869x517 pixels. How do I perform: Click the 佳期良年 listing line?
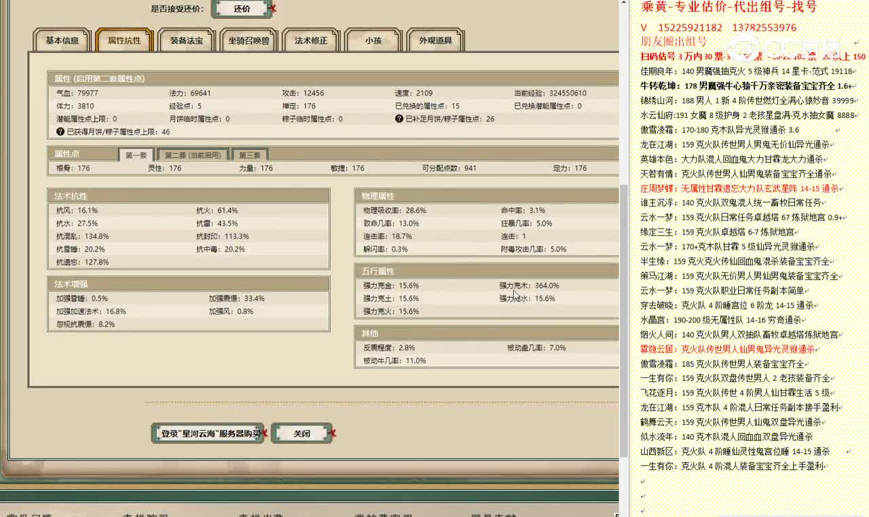click(747, 71)
